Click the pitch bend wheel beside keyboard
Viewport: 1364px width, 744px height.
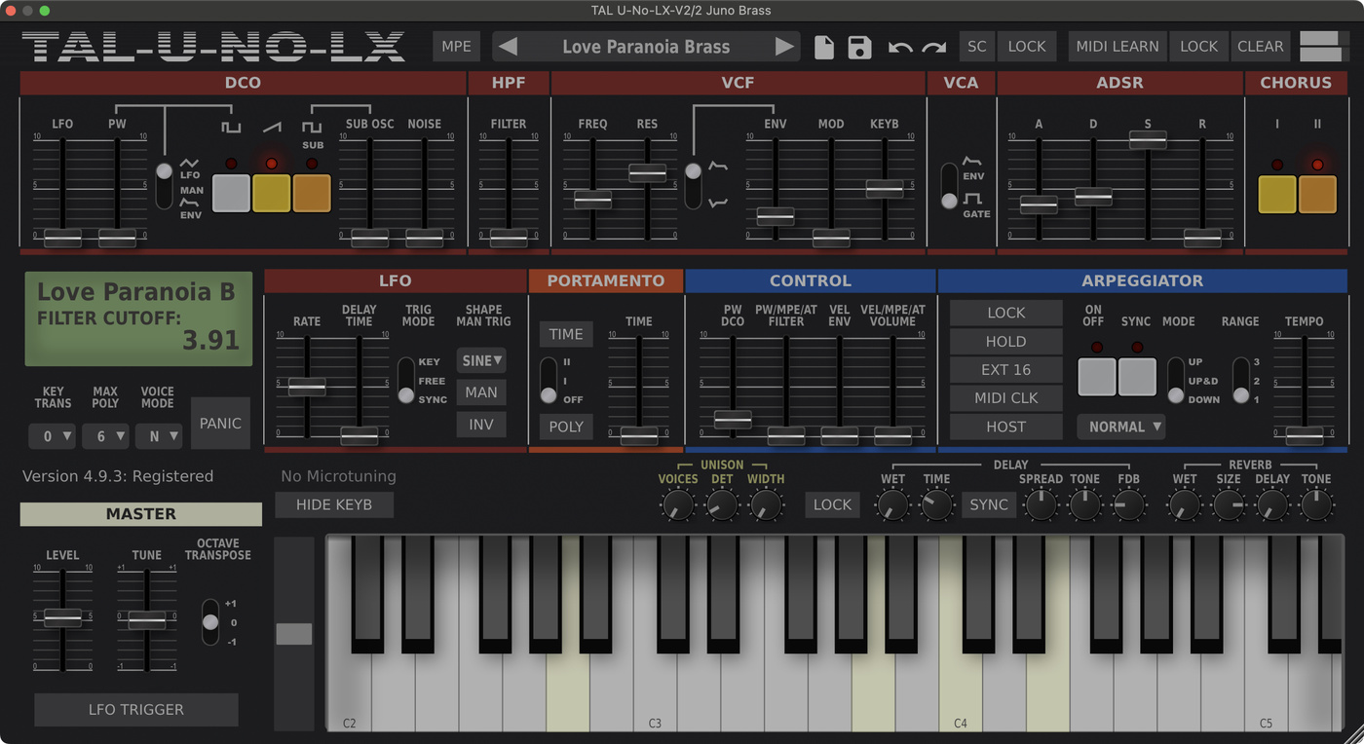point(294,634)
